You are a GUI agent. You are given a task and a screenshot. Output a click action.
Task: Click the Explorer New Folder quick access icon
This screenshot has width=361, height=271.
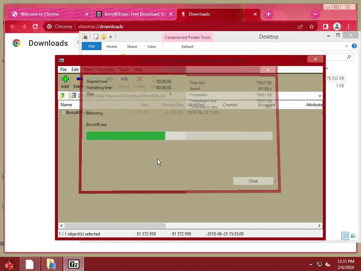pyautogui.click(x=104, y=36)
